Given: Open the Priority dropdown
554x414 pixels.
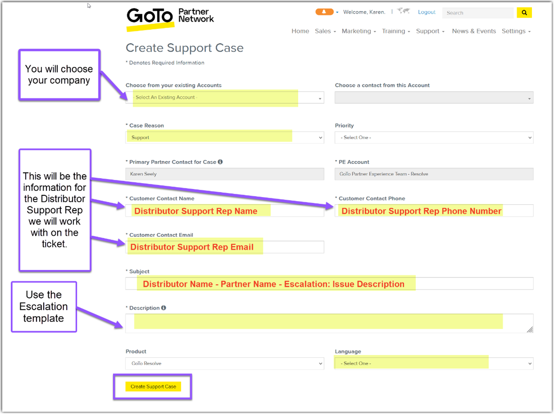Looking at the screenshot, I should pyautogui.click(x=434, y=138).
